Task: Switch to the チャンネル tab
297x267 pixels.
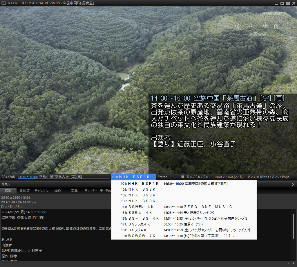Action: coord(41,191)
